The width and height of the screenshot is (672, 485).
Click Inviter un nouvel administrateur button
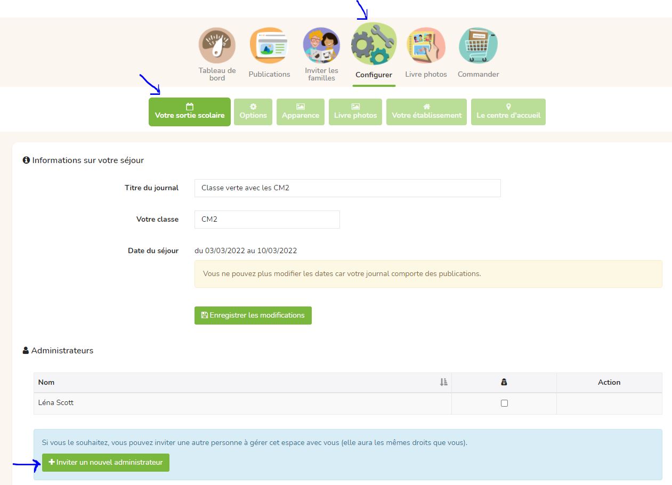pyautogui.click(x=106, y=462)
